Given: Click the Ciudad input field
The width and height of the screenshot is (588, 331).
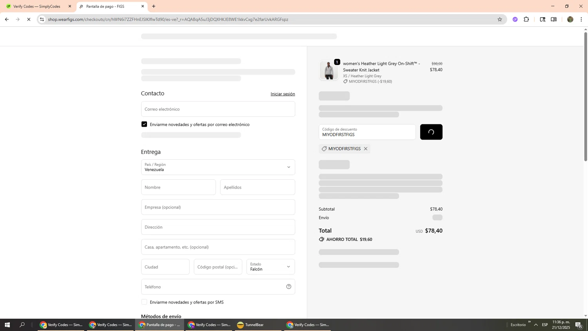Looking at the screenshot, I should (165, 267).
